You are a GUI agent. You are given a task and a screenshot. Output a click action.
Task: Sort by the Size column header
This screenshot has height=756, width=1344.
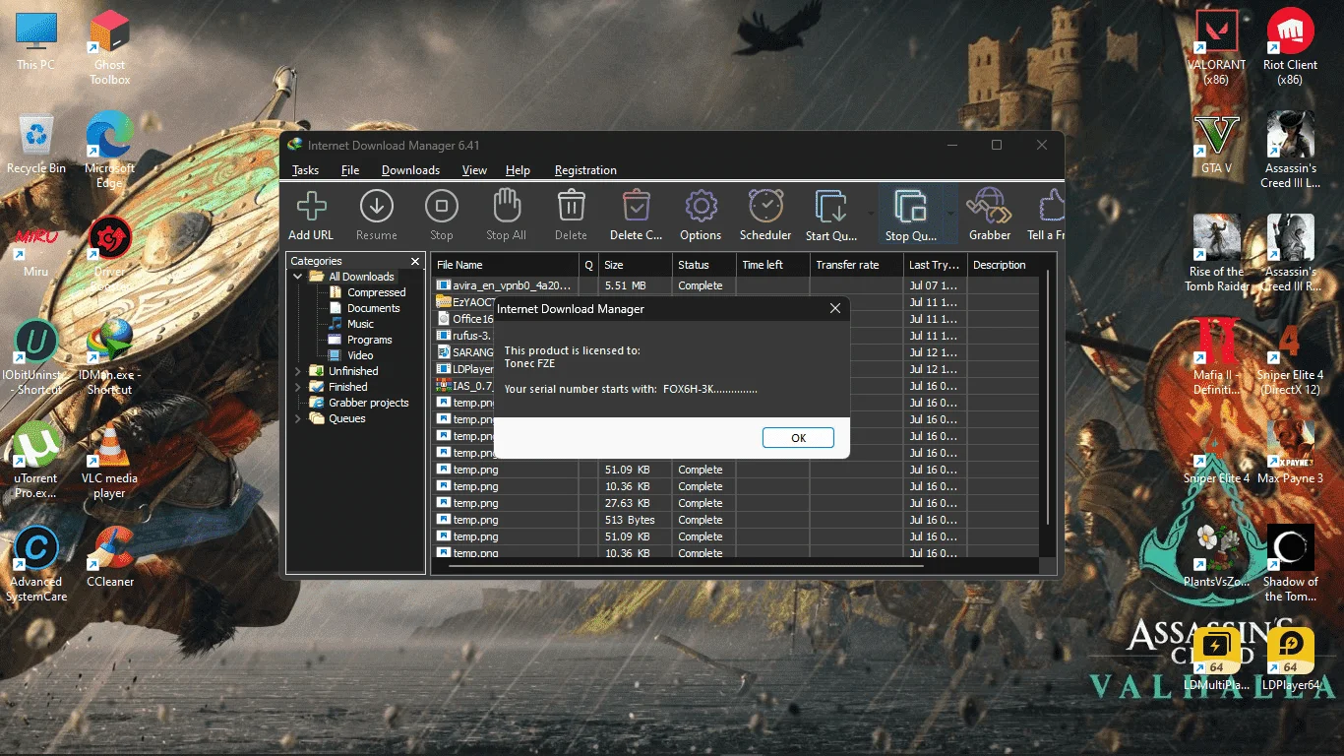click(635, 265)
